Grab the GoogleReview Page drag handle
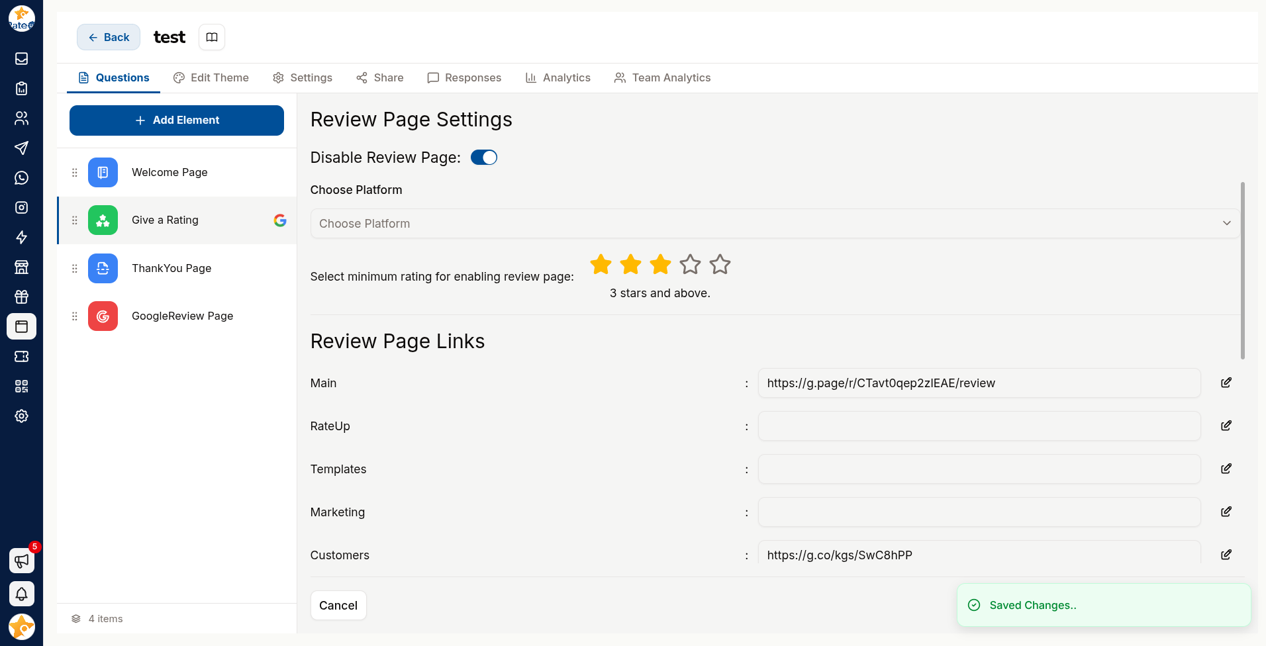 pyautogui.click(x=75, y=316)
